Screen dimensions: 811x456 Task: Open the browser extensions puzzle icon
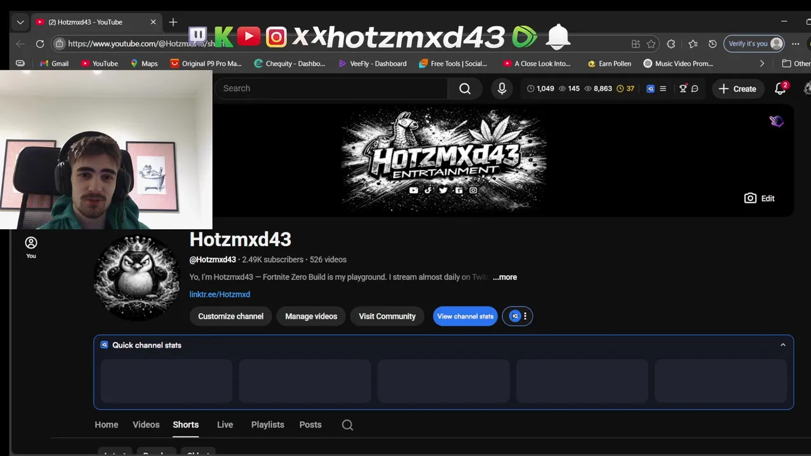click(671, 44)
